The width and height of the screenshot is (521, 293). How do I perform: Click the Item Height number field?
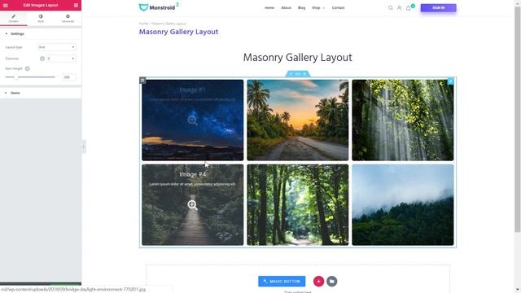tap(68, 77)
